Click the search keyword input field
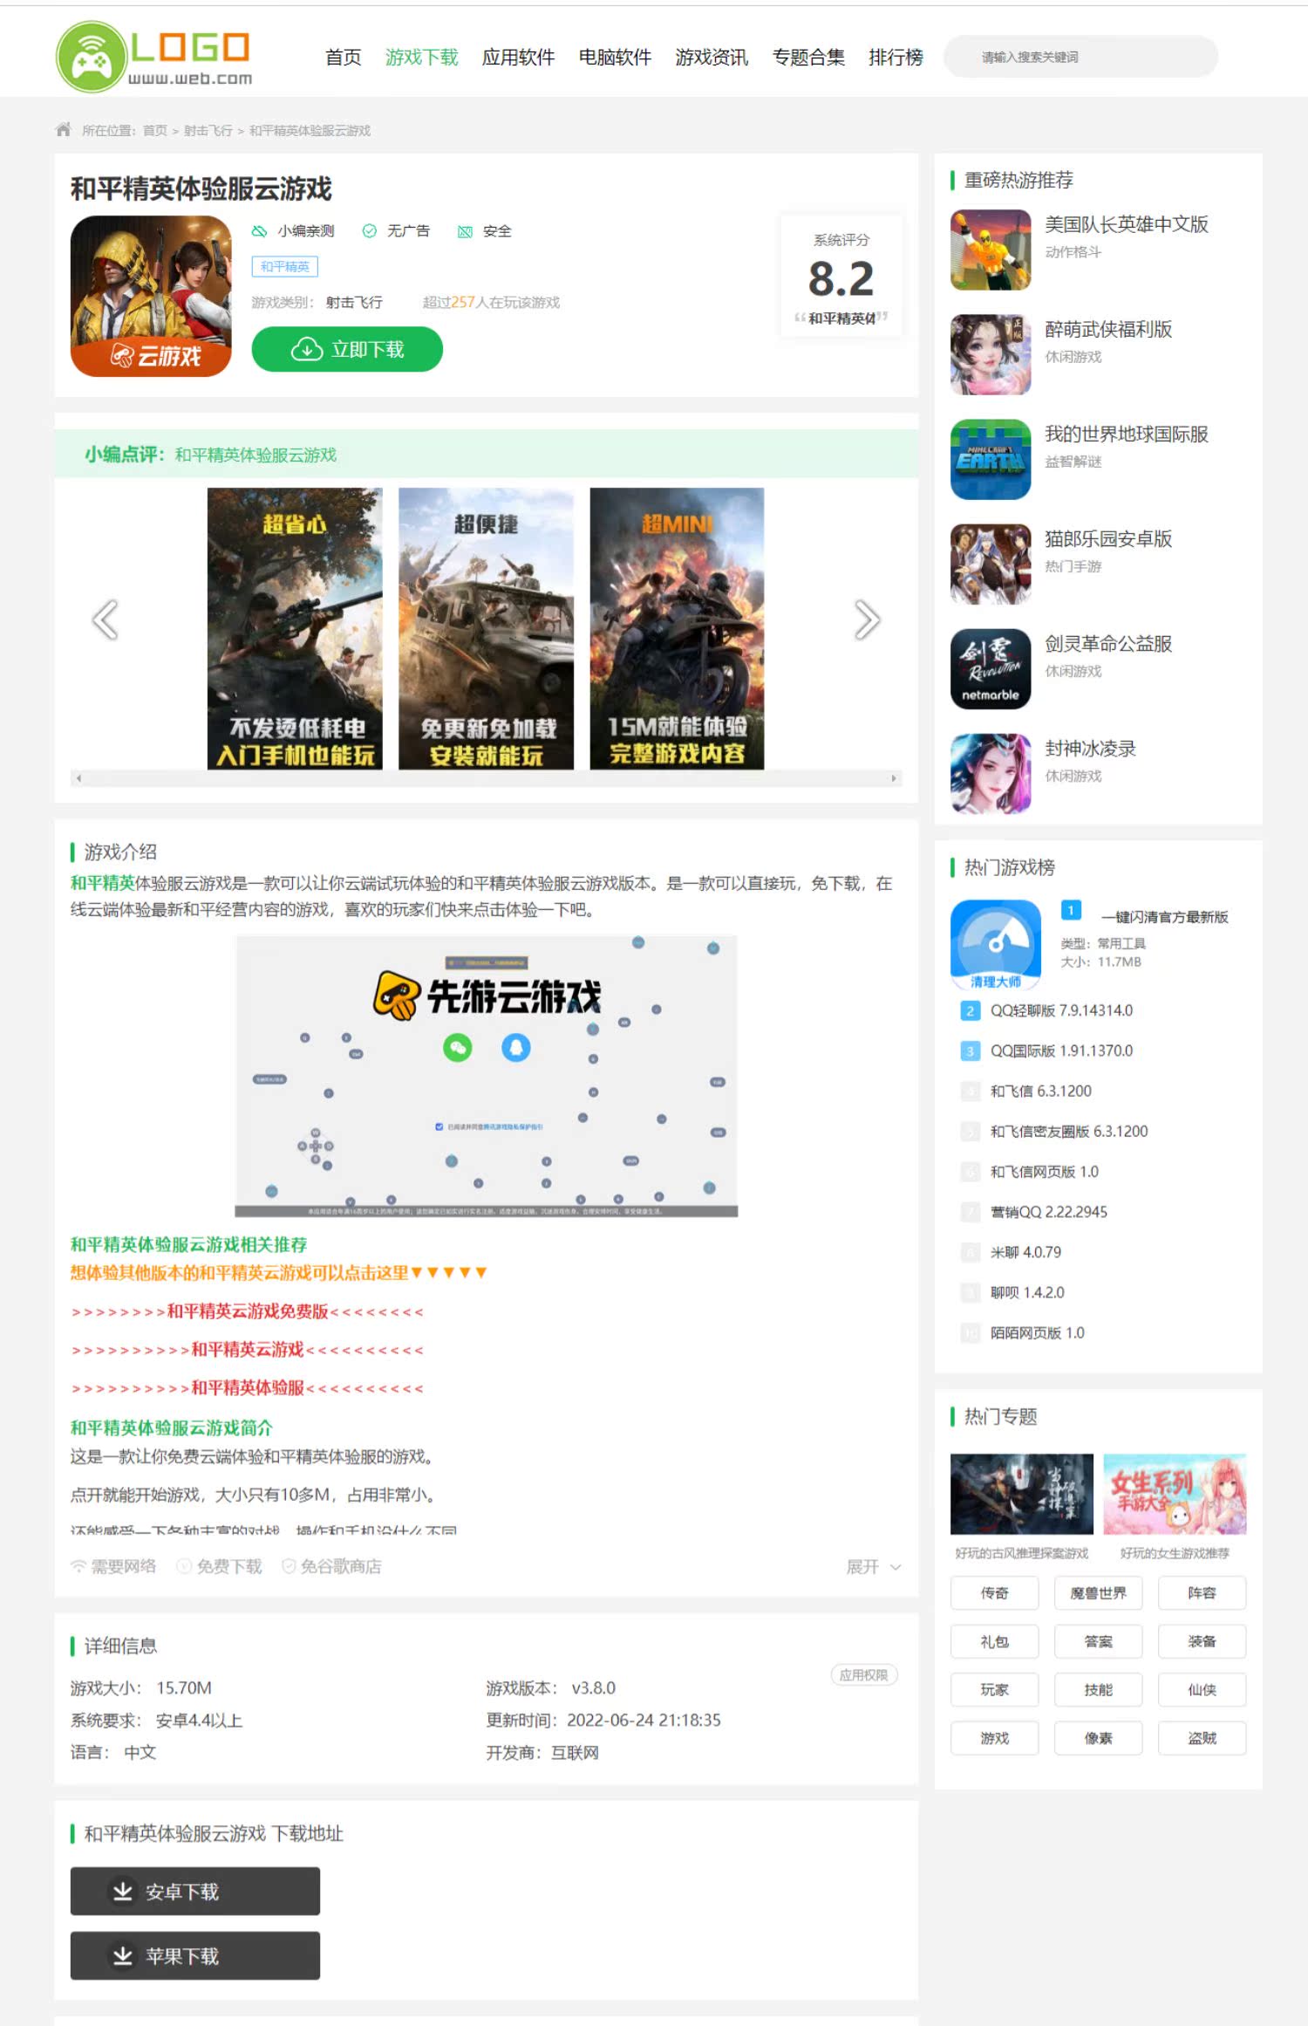The height and width of the screenshot is (2026, 1308). click(1081, 57)
